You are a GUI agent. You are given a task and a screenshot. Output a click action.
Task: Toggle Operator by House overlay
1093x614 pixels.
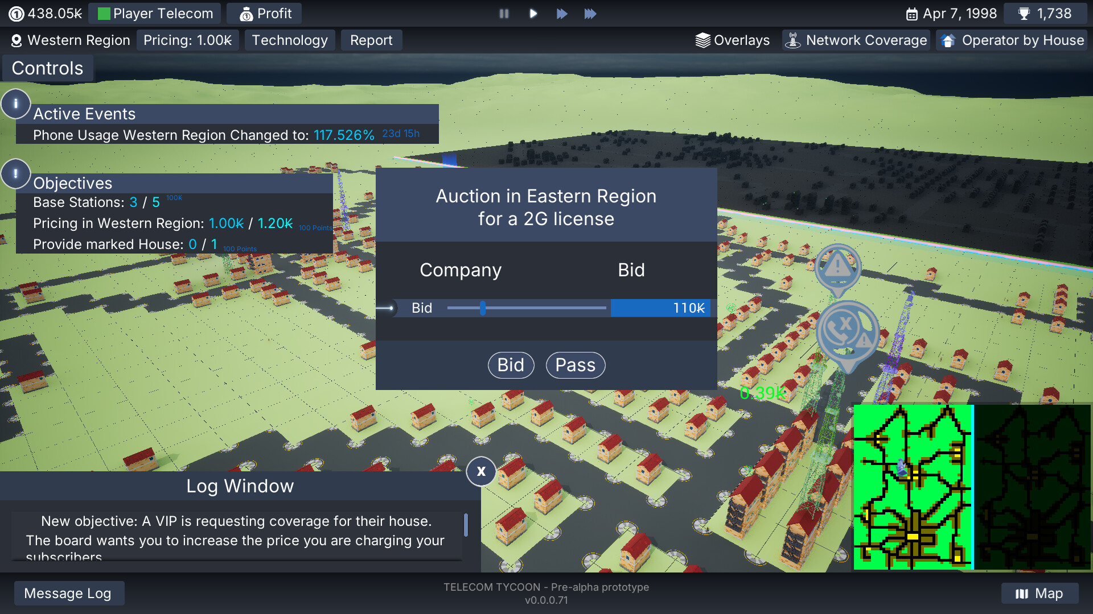(x=1012, y=40)
